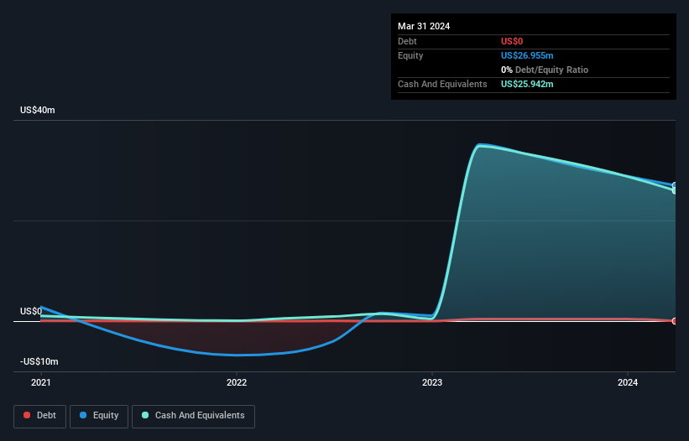Image resolution: width=689 pixels, height=441 pixels.
Task: Toggle the Debt series legend button
Action: tap(40, 417)
